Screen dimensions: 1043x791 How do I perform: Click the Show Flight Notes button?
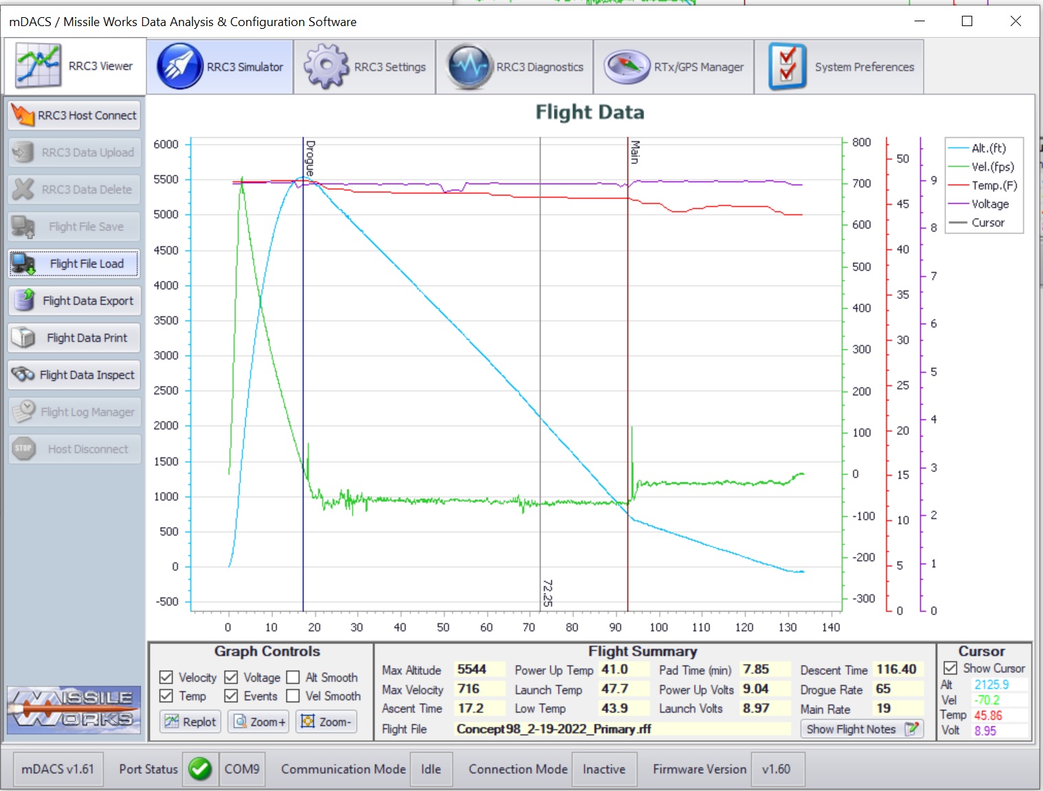(862, 729)
